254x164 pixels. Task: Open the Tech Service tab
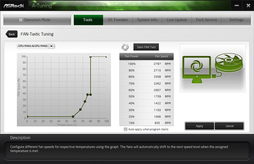point(207,20)
